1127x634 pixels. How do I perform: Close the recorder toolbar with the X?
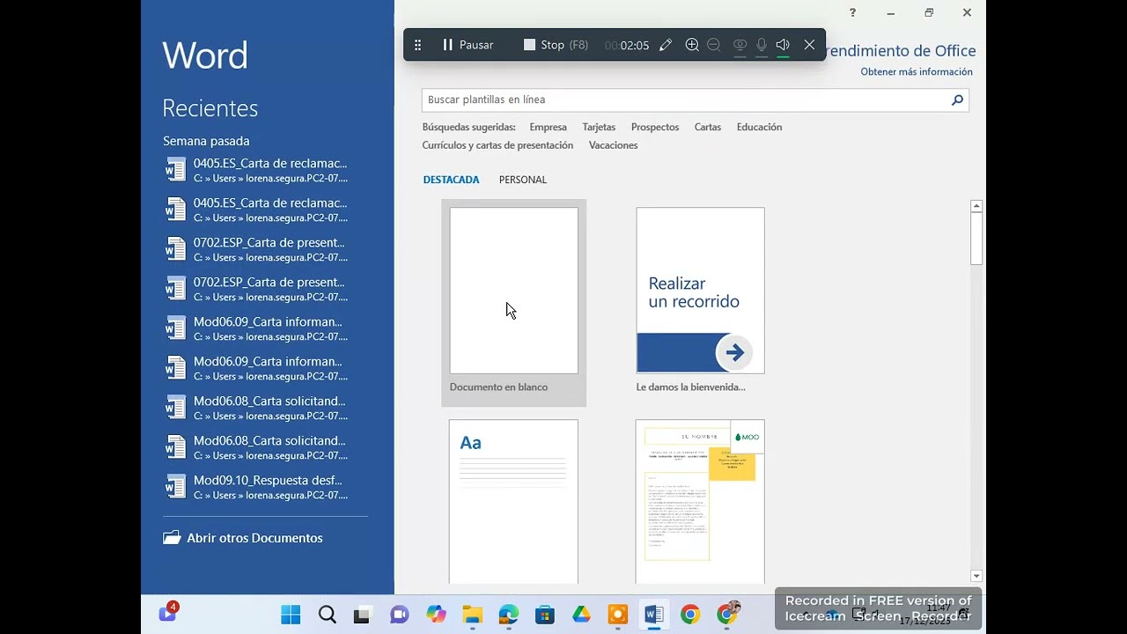(809, 45)
